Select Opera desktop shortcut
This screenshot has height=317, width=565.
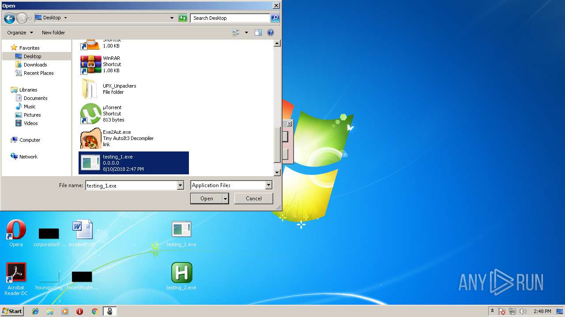click(x=16, y=233)
